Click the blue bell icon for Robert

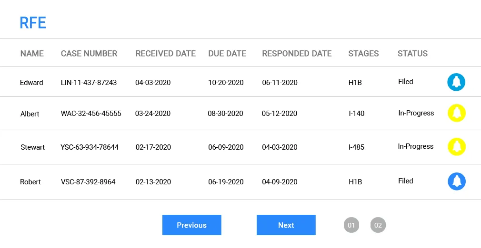[x=457, y=181]
